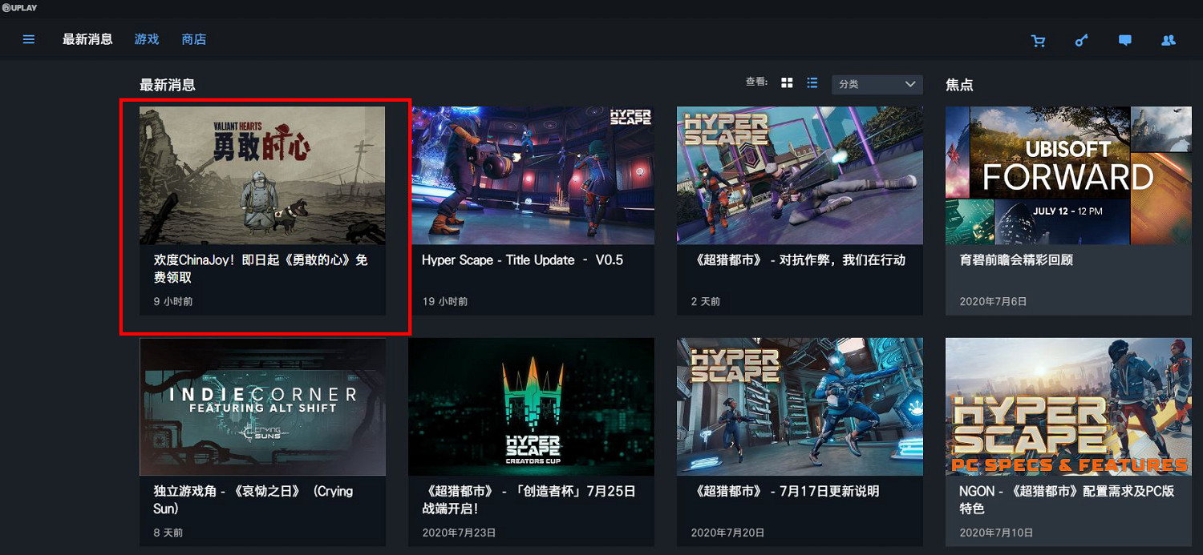
Task: Click the Uplay logo
Action: pyautogui.click(x=18, y=7)
